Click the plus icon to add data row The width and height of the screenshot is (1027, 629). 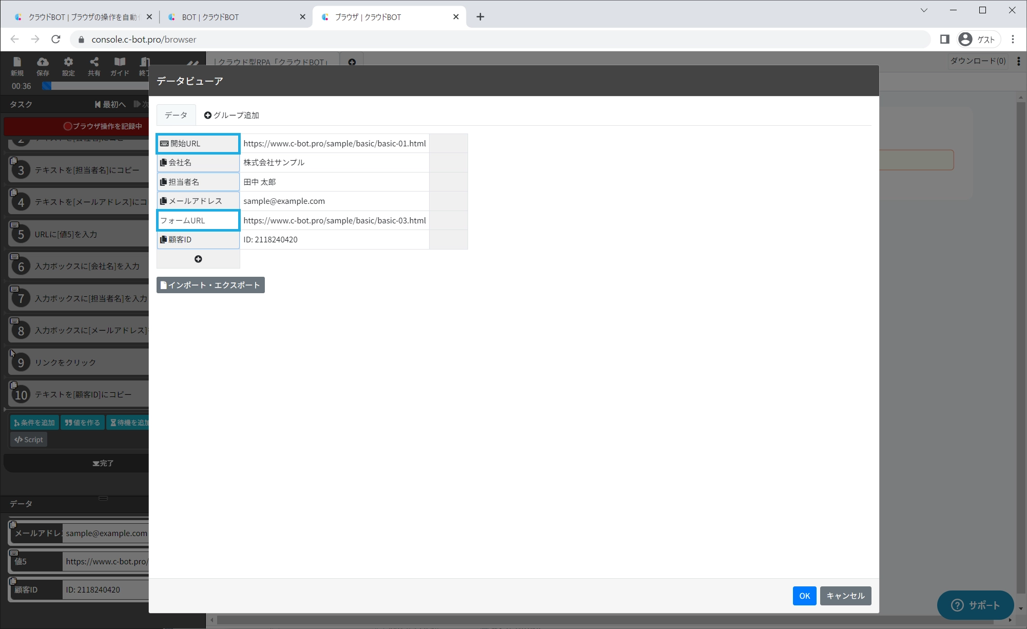198,259
